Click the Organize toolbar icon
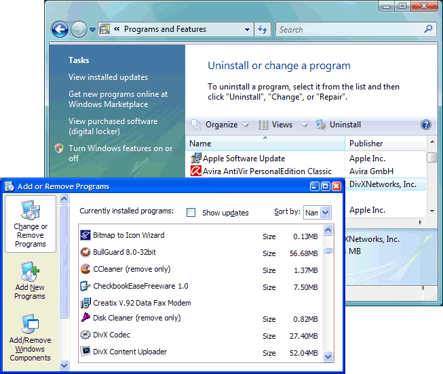 [196, 125]
